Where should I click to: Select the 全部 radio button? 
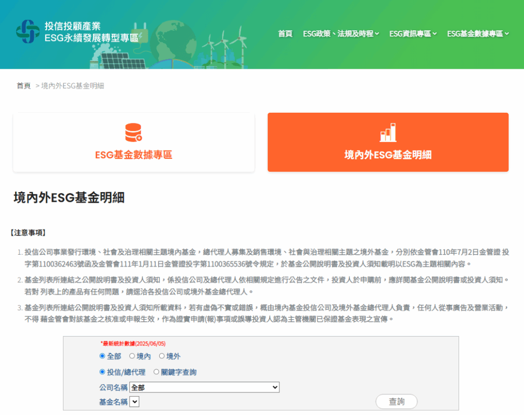coord(102,356)
